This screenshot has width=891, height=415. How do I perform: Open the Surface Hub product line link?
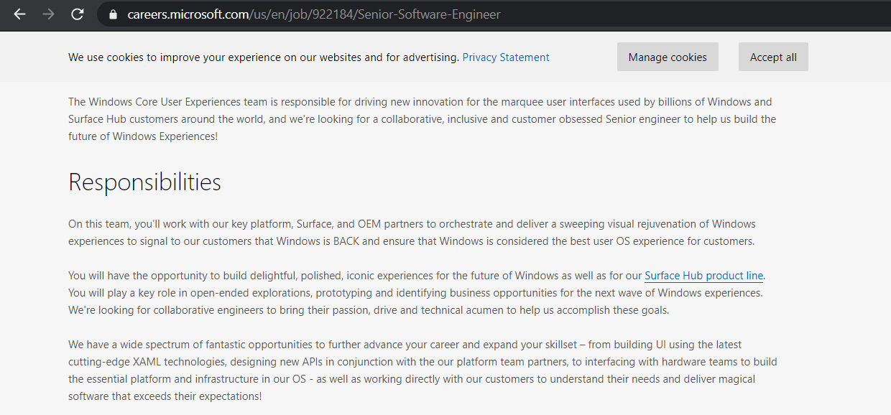point(704,276)
